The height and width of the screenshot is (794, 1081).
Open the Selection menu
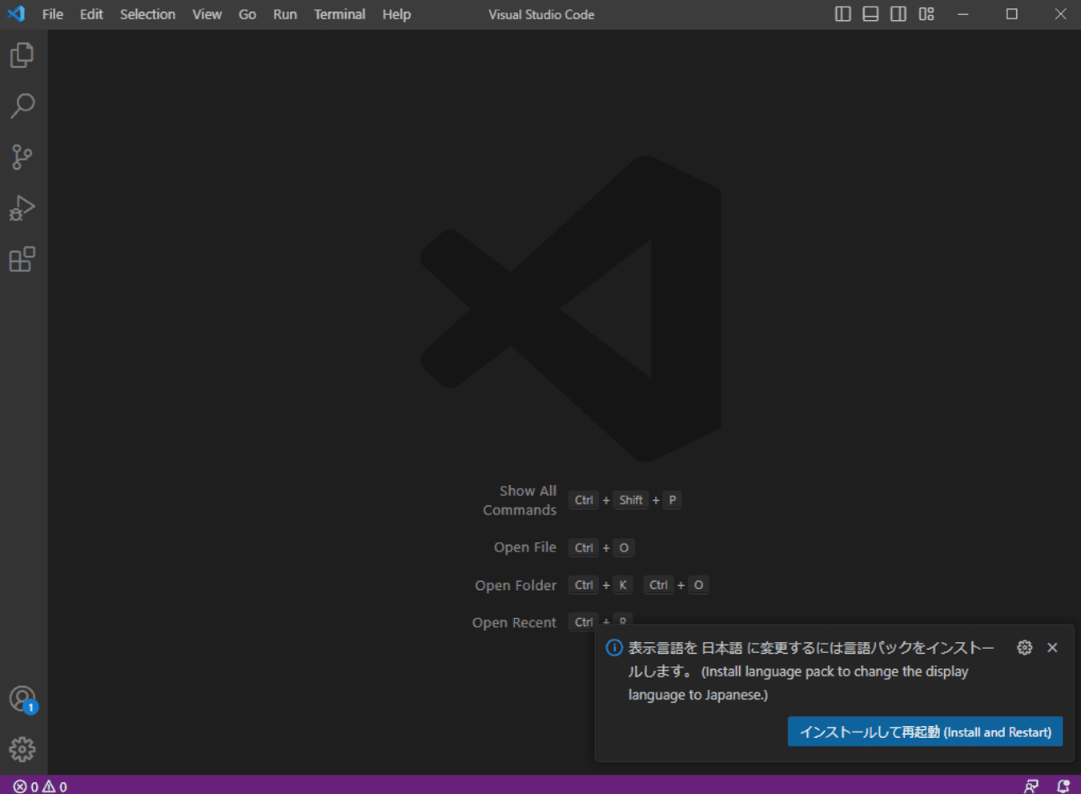click(147, 14)
